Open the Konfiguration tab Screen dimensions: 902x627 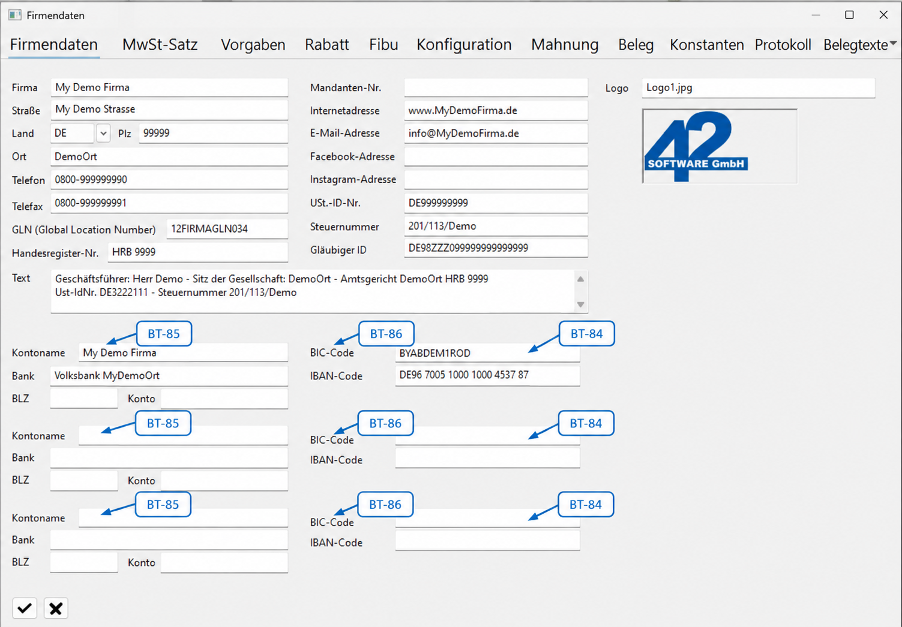pyautogui.click(x=464, y=45)
